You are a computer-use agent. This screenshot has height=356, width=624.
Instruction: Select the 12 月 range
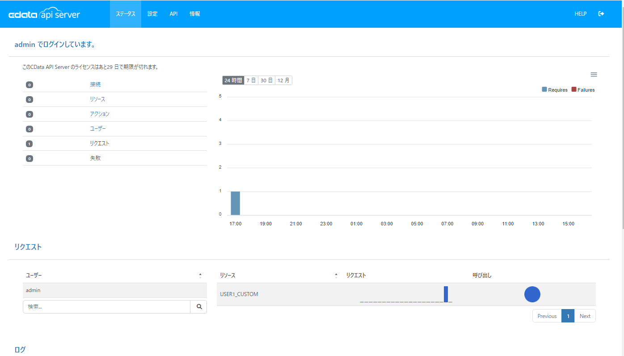point(283,81)
